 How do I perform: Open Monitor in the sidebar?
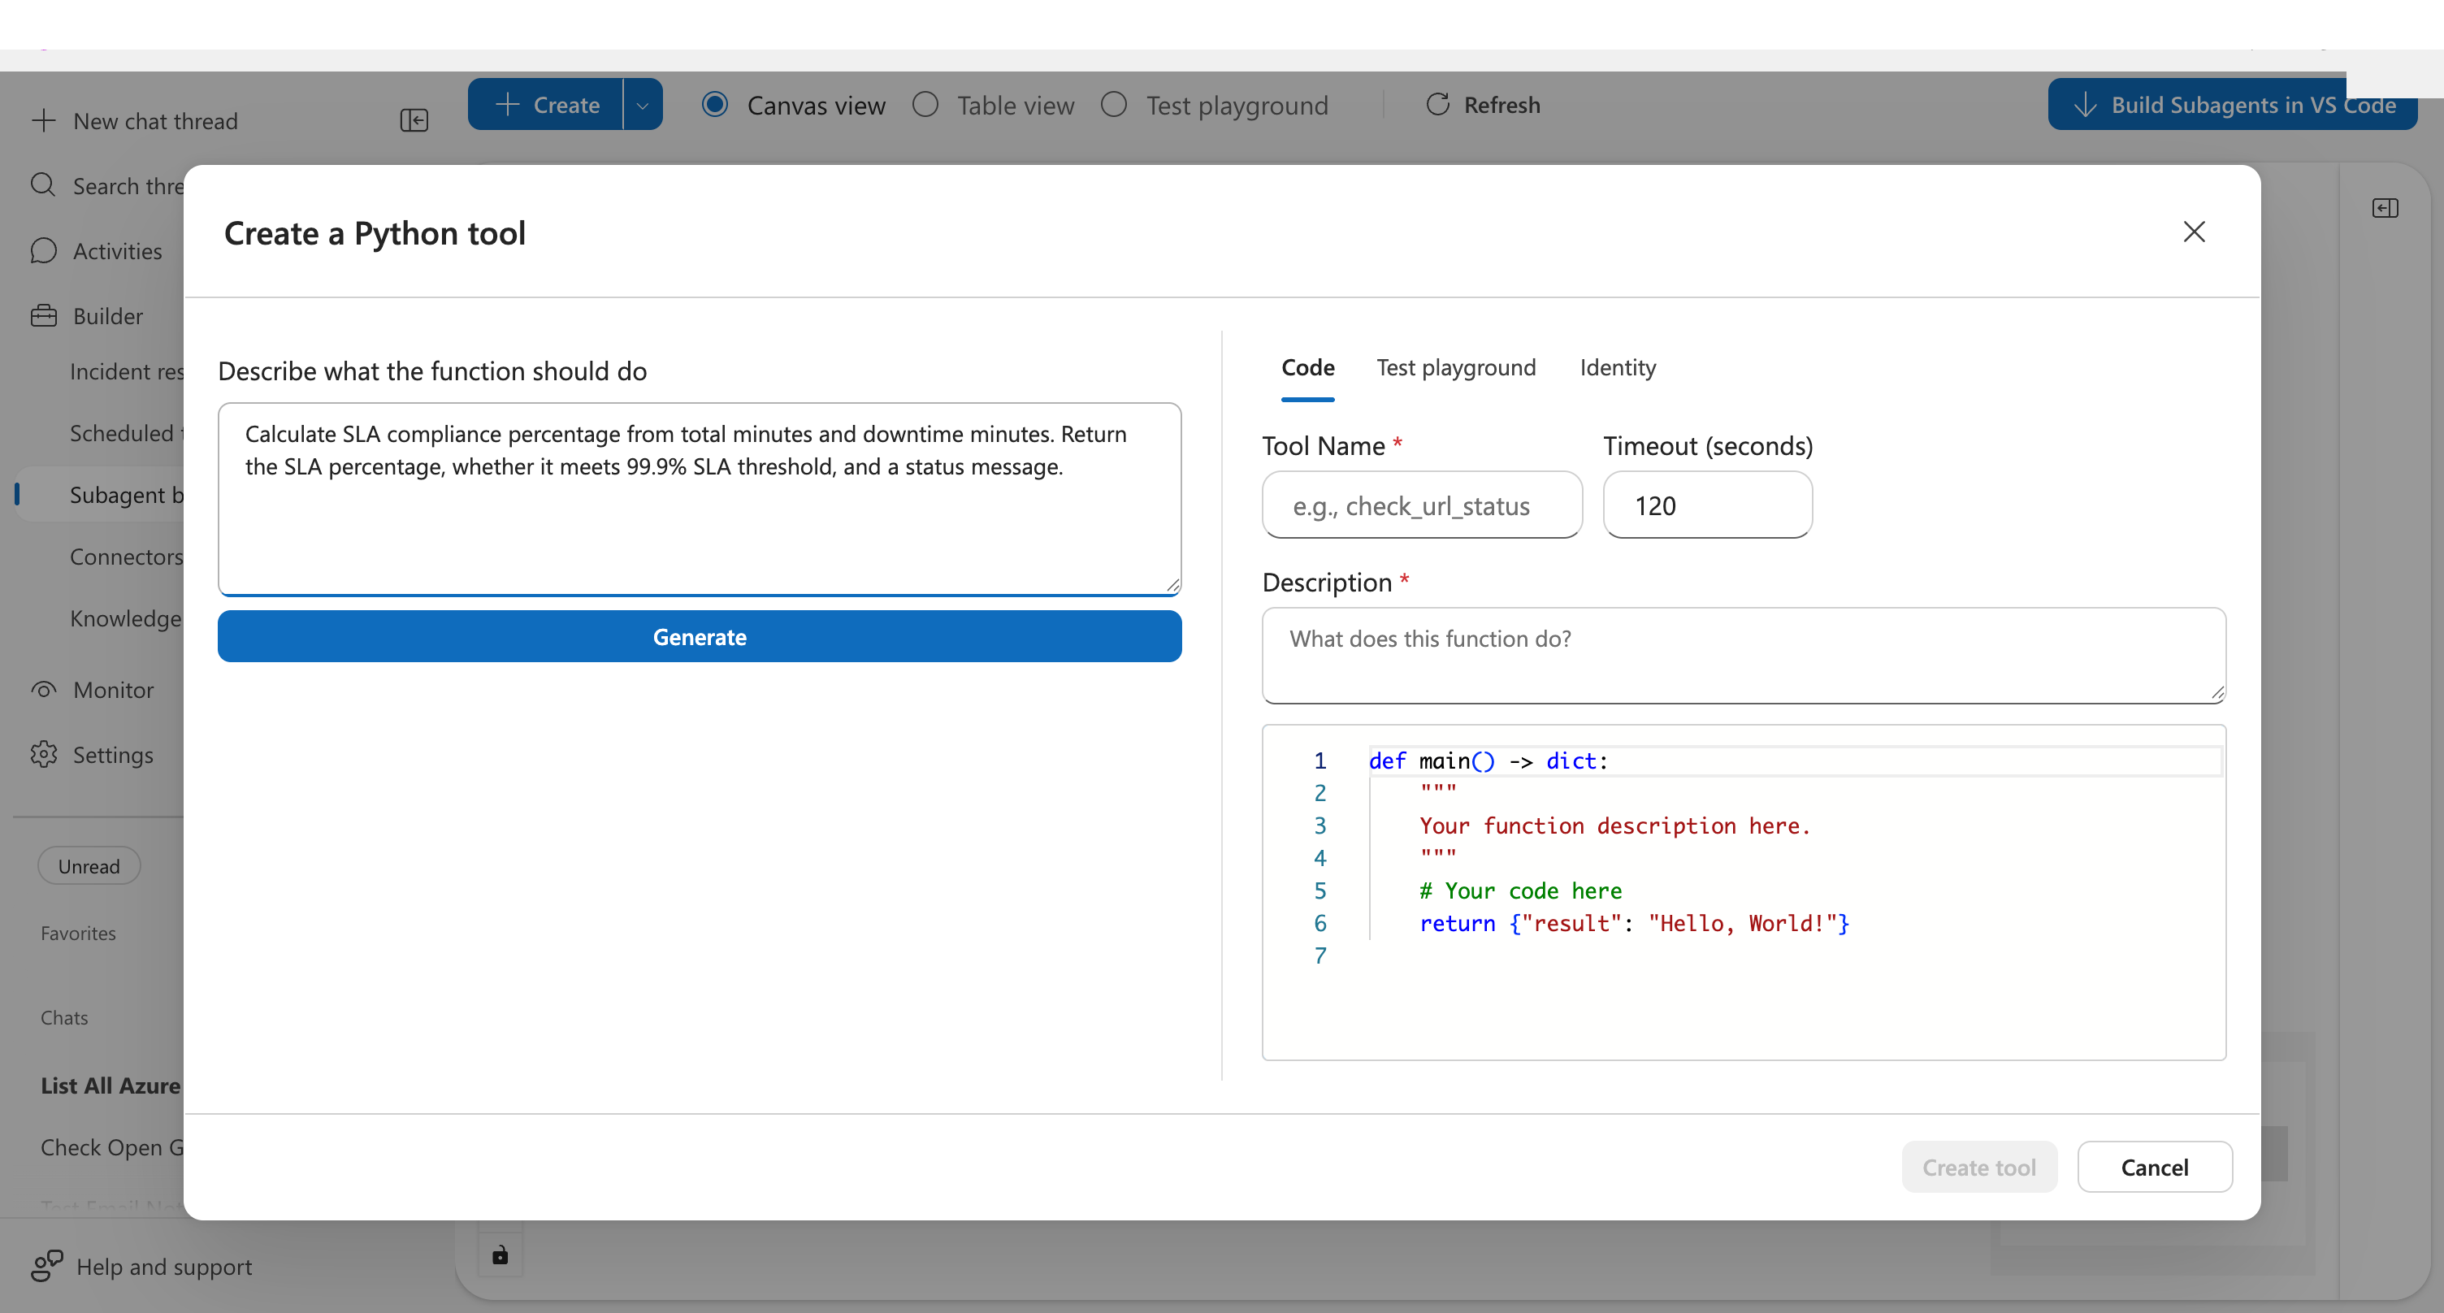click(x=113, y=690)
